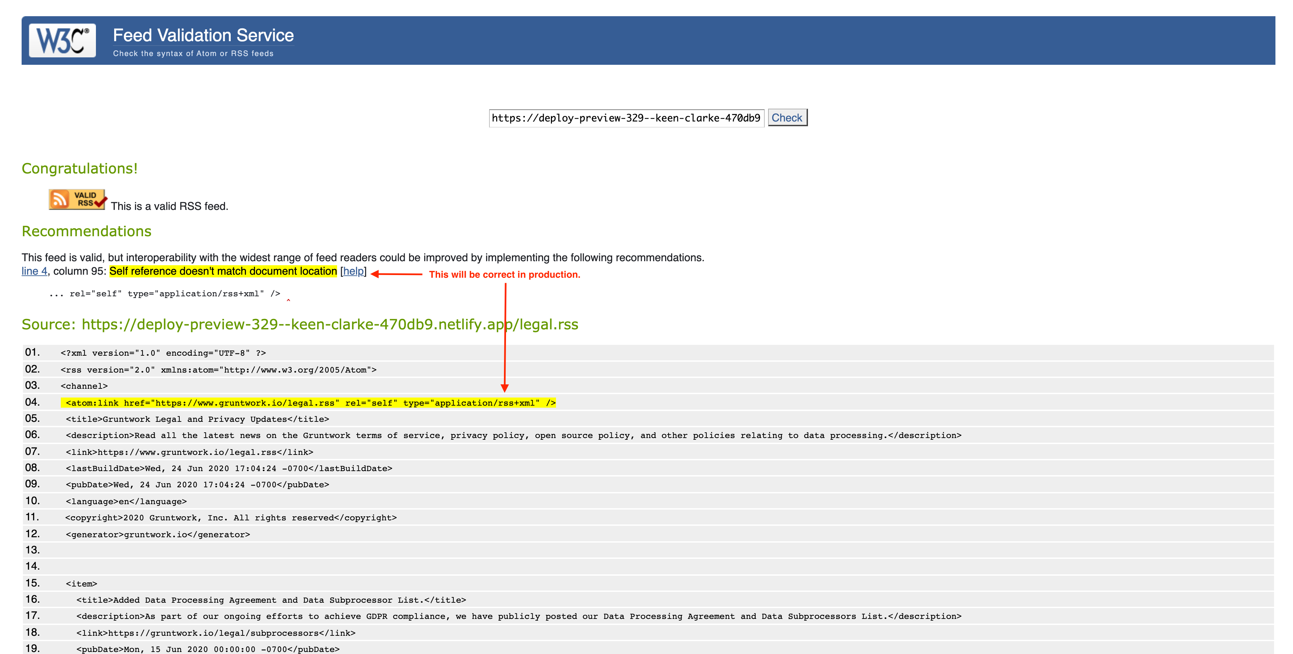Click 'This is a valid RSS feed' text
This screenshot has width=1293, height=654.
[x=169, y=206]
